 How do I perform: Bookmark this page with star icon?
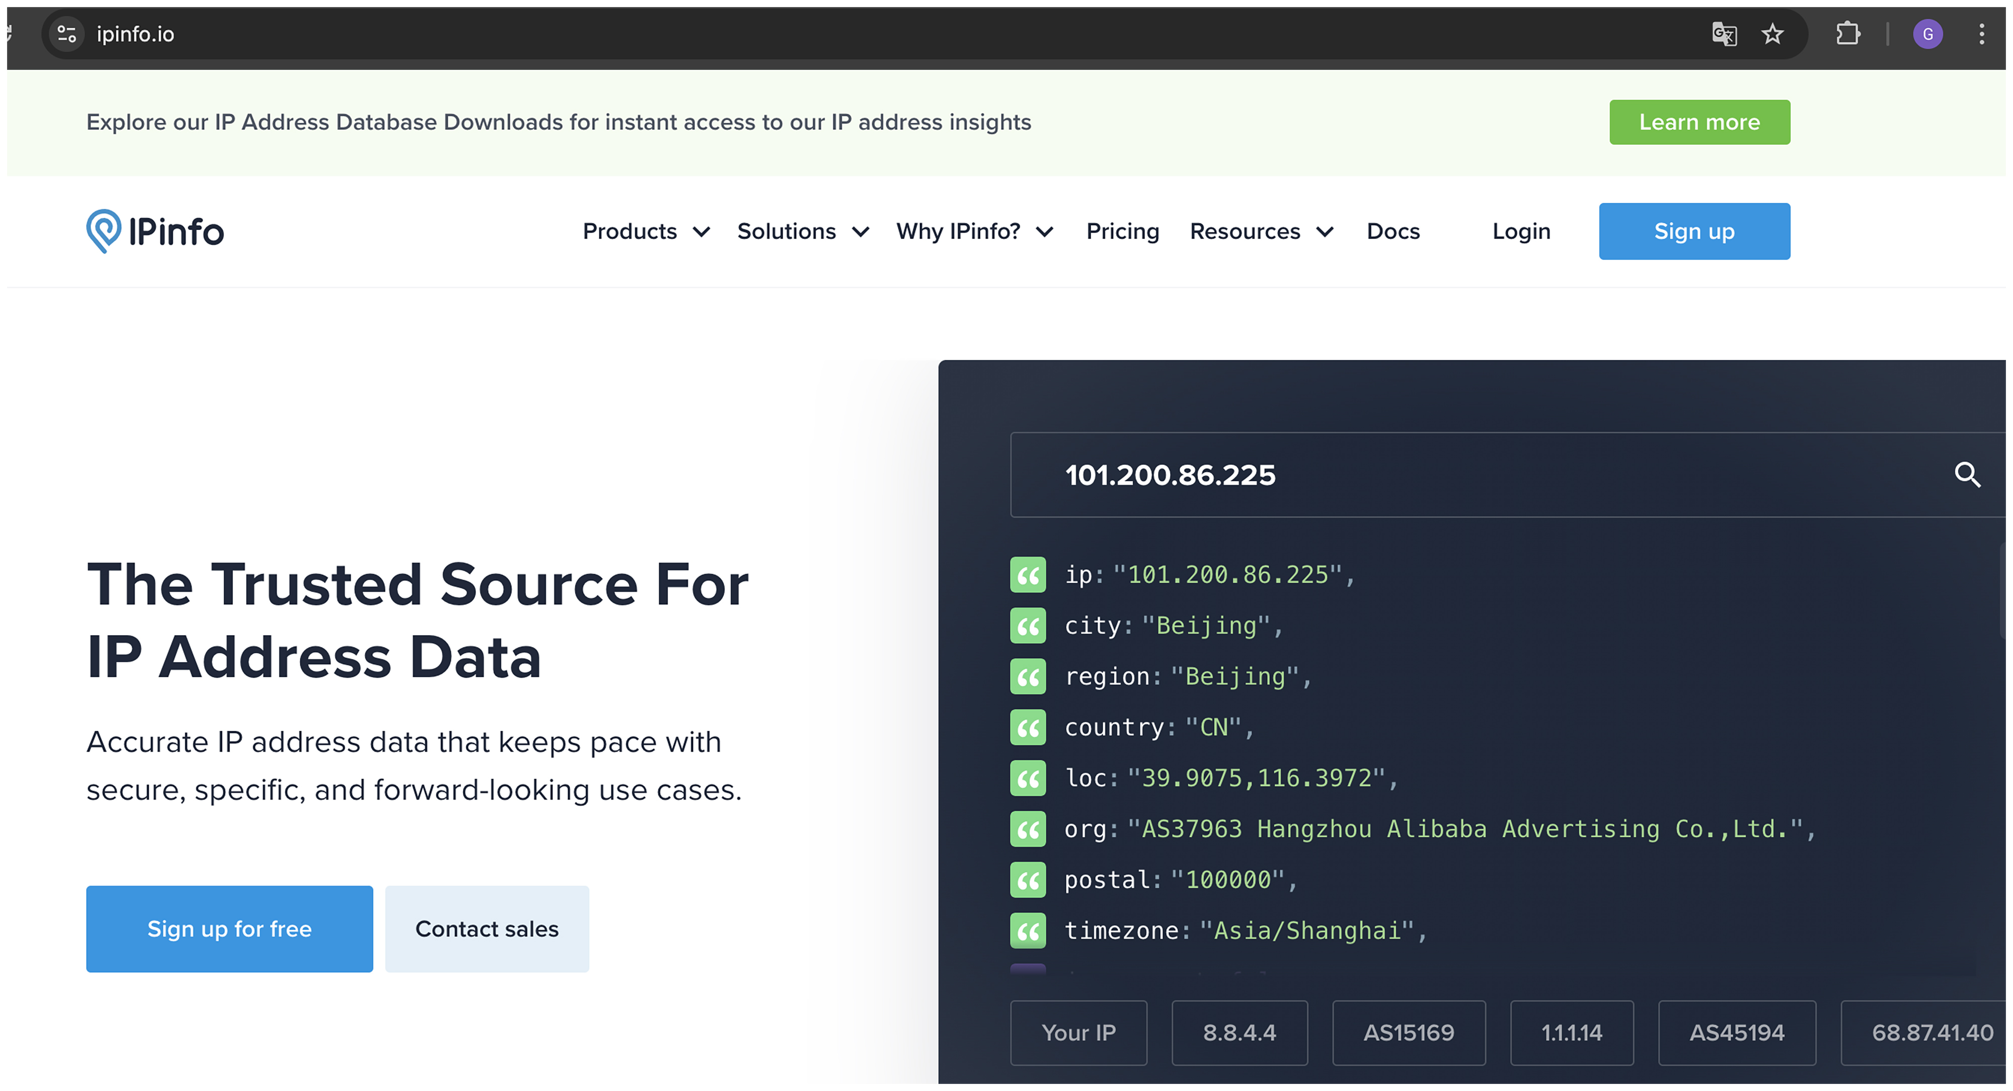coord(1772,34)
